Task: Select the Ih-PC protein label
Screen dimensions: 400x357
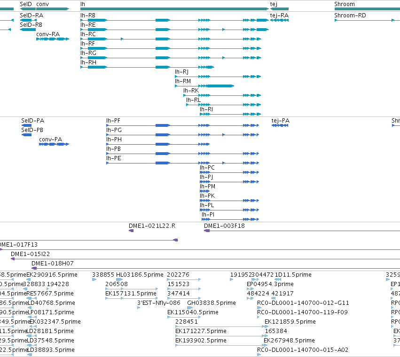Action: point(207,168)
